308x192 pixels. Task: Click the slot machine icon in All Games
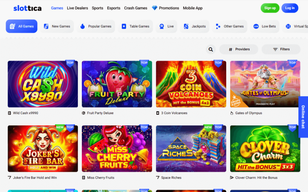click(12, 26)
